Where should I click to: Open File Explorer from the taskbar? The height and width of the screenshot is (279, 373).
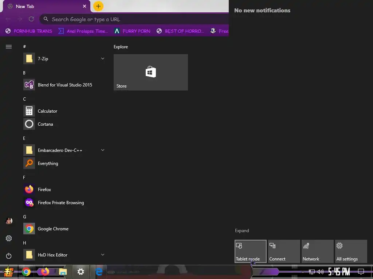click(x=63, y=272)
